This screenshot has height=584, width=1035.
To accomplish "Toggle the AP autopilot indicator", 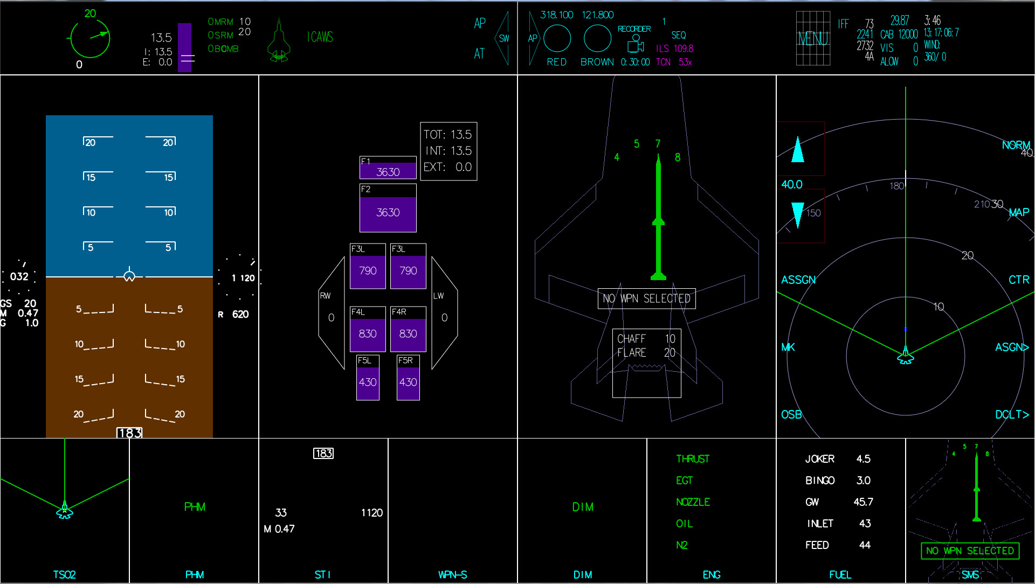I will (x=479, y=23).
